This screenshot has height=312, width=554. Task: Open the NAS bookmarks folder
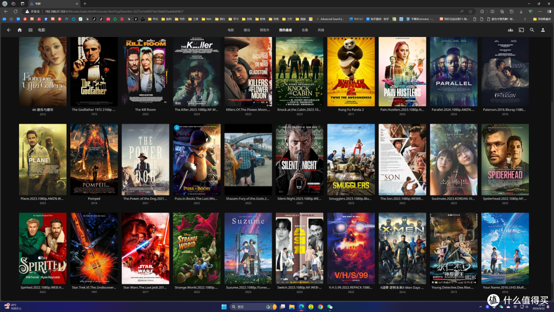point(207,19)
